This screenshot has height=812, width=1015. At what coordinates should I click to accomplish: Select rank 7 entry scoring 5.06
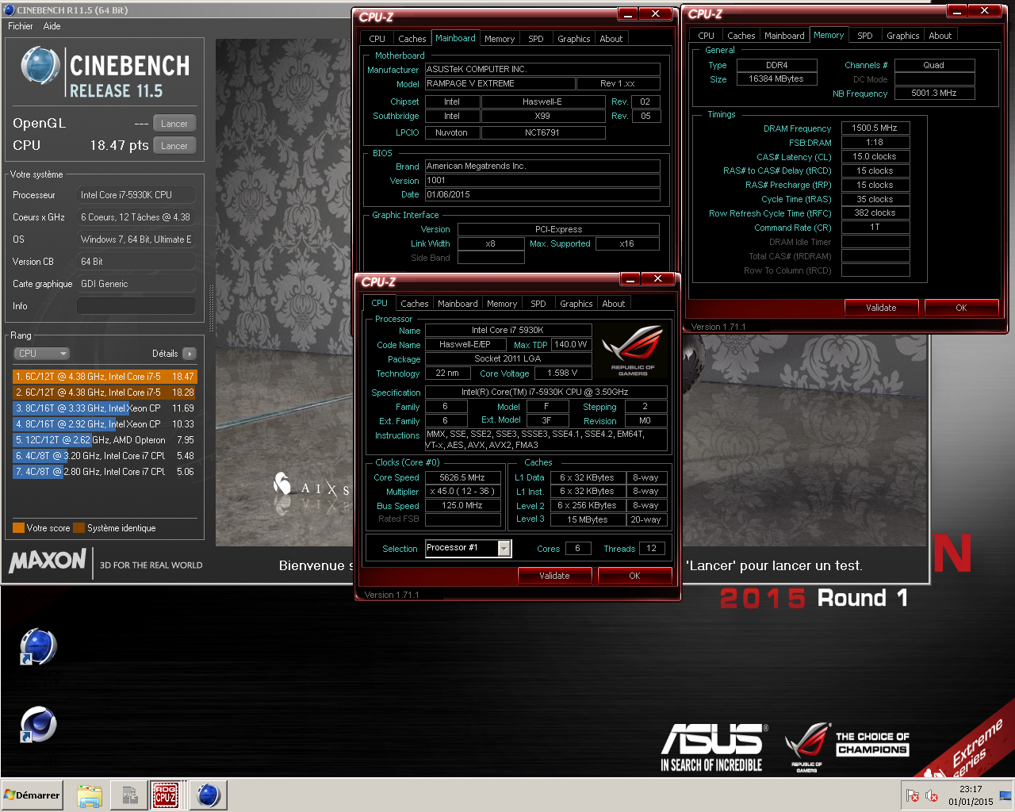105,472
